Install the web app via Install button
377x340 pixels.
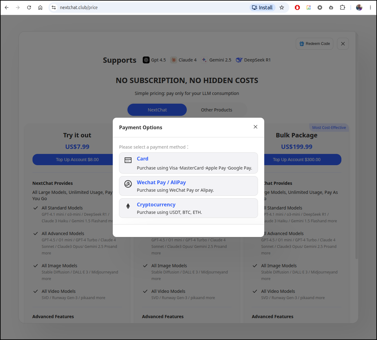pyautogui.click(x=262, y=7)
